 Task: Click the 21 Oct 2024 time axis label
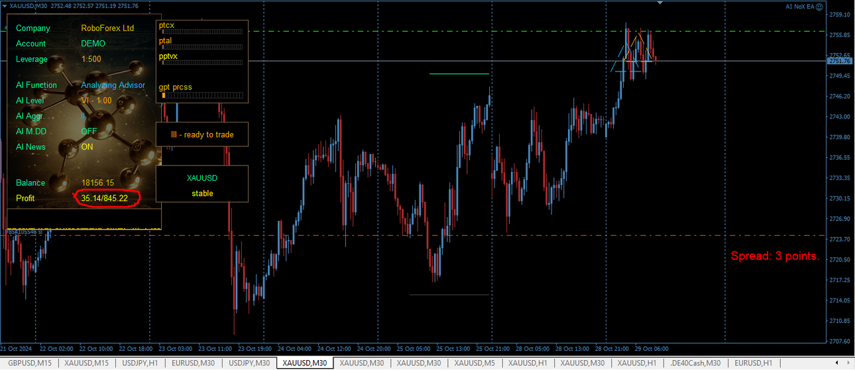(16, 348)
